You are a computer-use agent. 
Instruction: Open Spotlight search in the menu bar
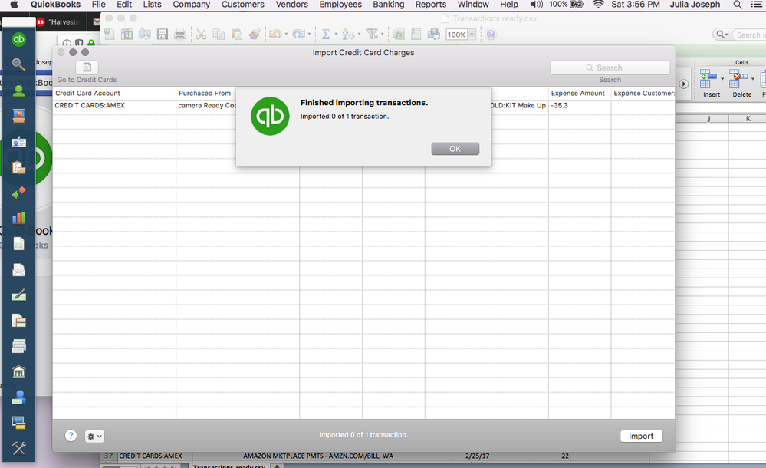tap(737, 5)
